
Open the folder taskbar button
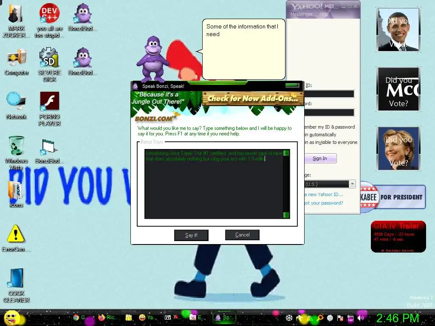coord(128,318)
